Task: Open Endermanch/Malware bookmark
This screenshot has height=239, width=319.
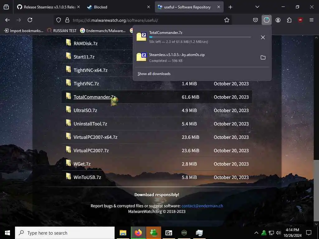Action: coord(103,31)
